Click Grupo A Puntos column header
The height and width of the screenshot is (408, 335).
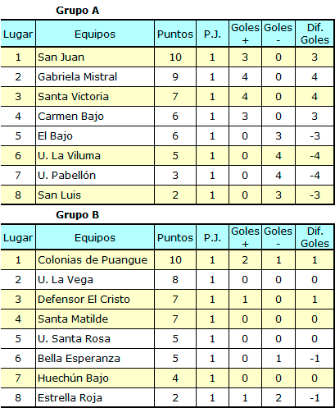click(x=175, y=34)
